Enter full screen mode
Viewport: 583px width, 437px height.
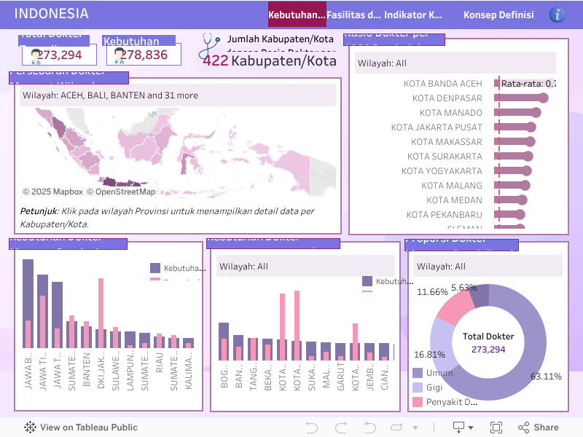(496, 428)
